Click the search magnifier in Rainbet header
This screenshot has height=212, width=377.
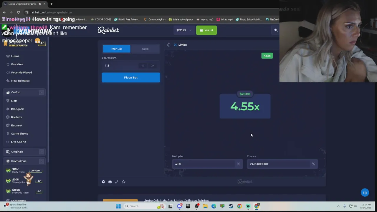click(276, 30)
